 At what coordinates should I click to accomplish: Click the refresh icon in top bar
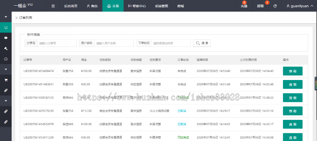(275, 6)
